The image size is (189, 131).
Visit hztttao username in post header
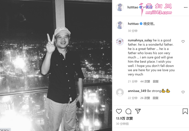[133, 7]
